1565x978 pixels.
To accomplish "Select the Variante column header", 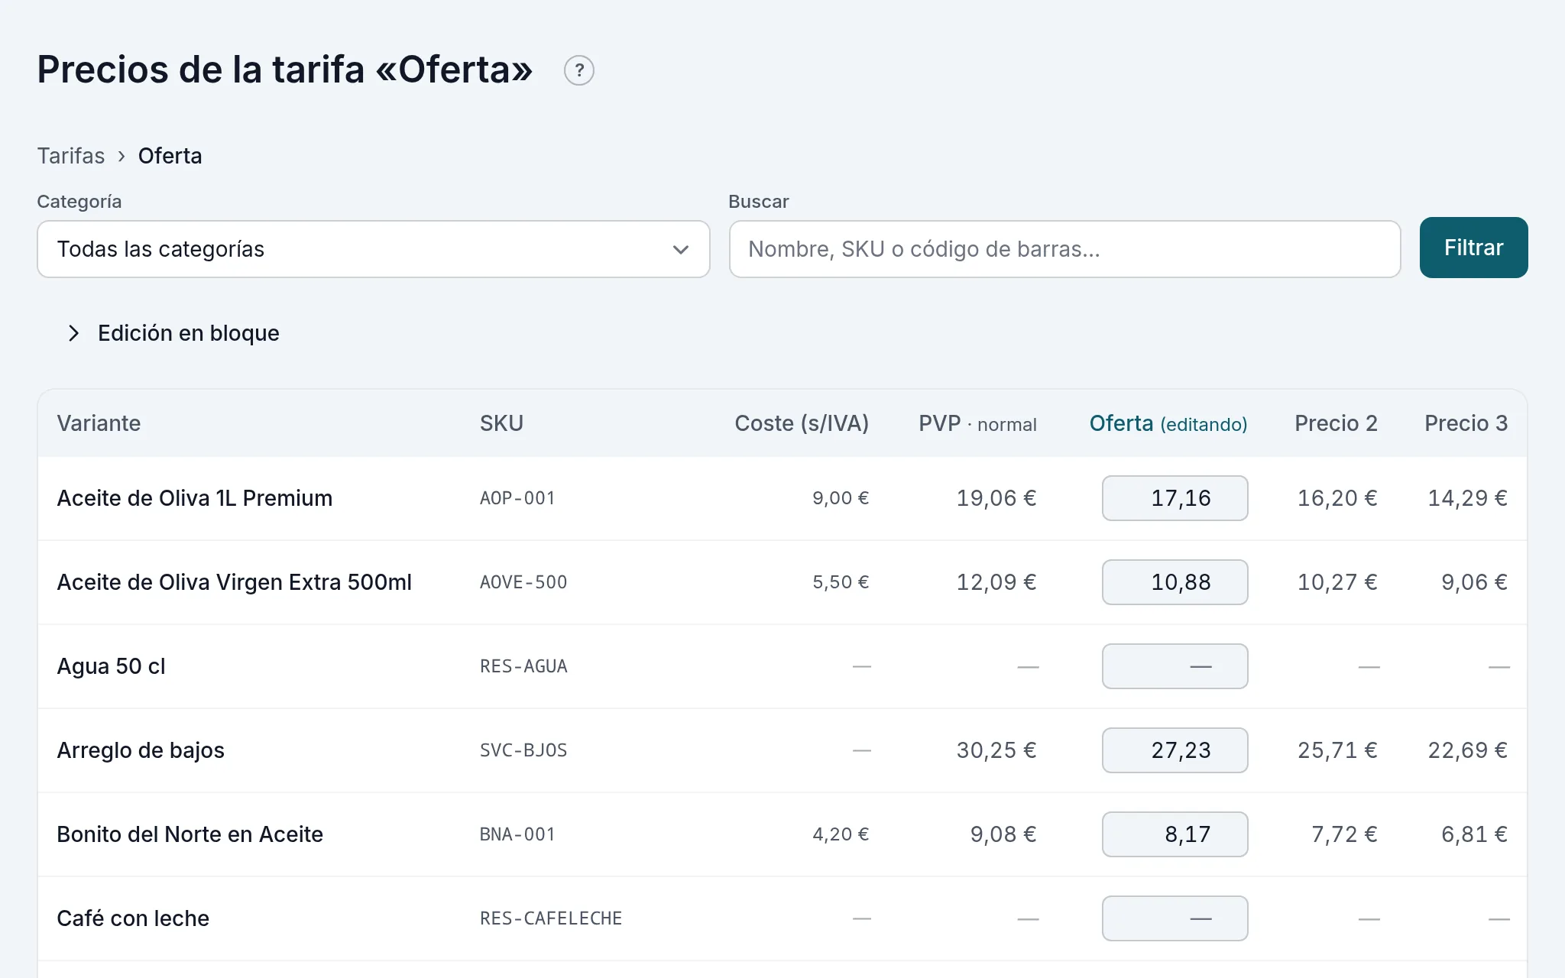I will 99,423.
